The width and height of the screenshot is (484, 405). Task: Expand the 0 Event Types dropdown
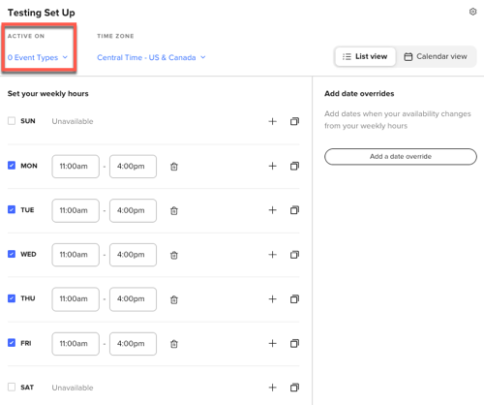click(38, 57)
